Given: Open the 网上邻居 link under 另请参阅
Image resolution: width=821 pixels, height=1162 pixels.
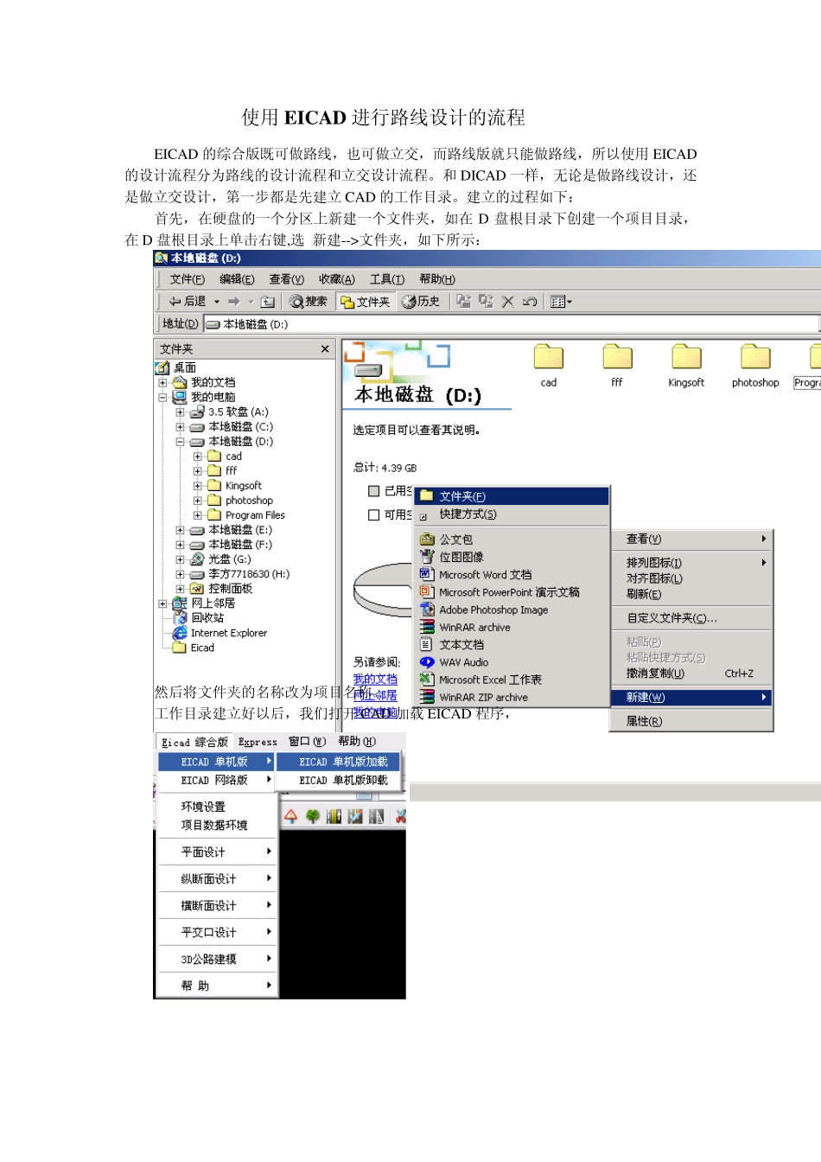Looking at the screenshot, I should click(375, 695).
